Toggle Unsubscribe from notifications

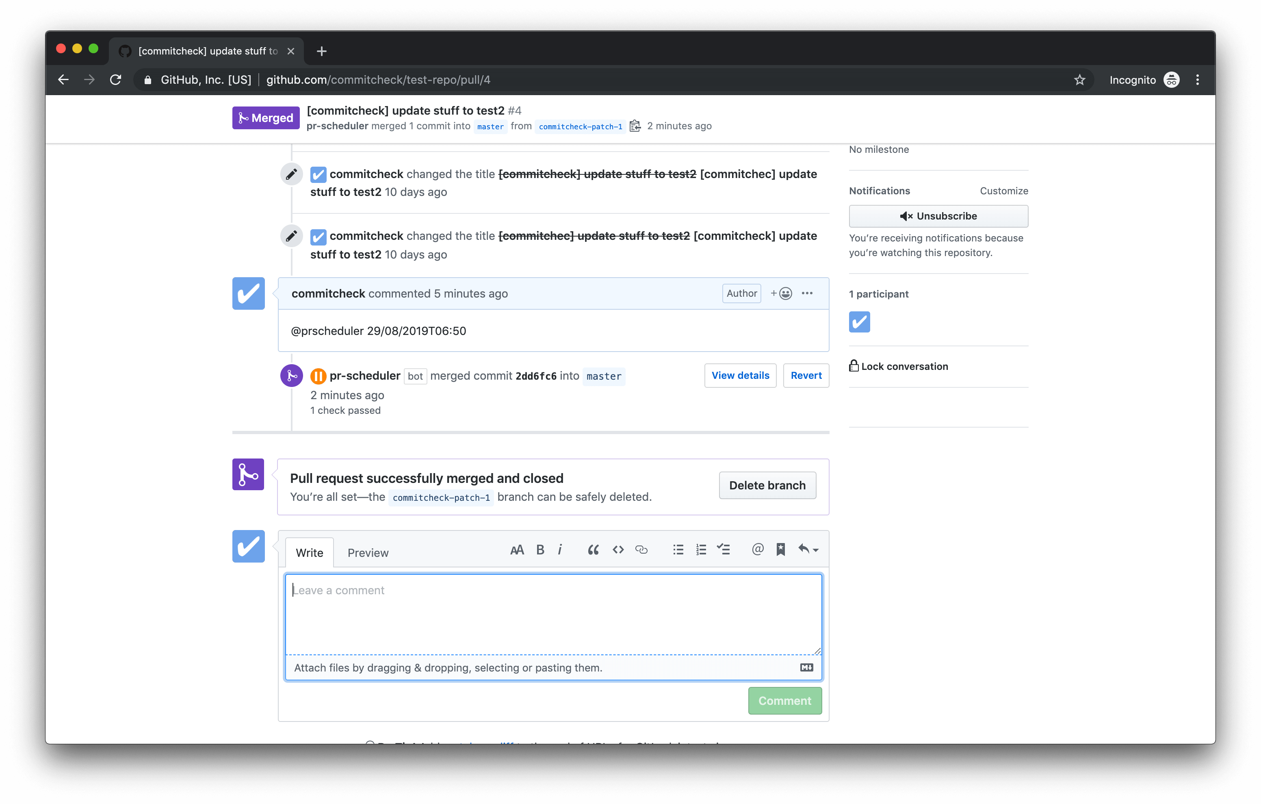pyautogui.click(x=938, y=216)
